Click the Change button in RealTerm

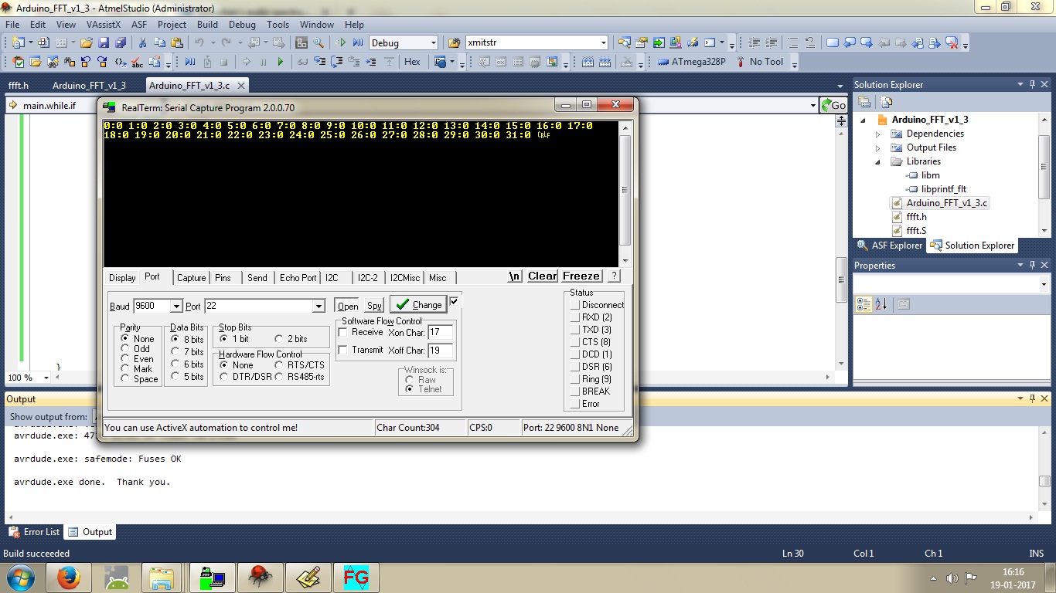(418, 304)
